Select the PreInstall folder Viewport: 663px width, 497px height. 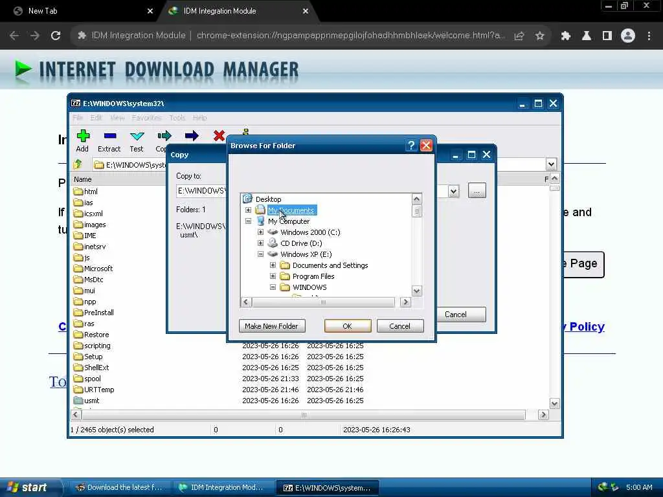click(93, 313)
